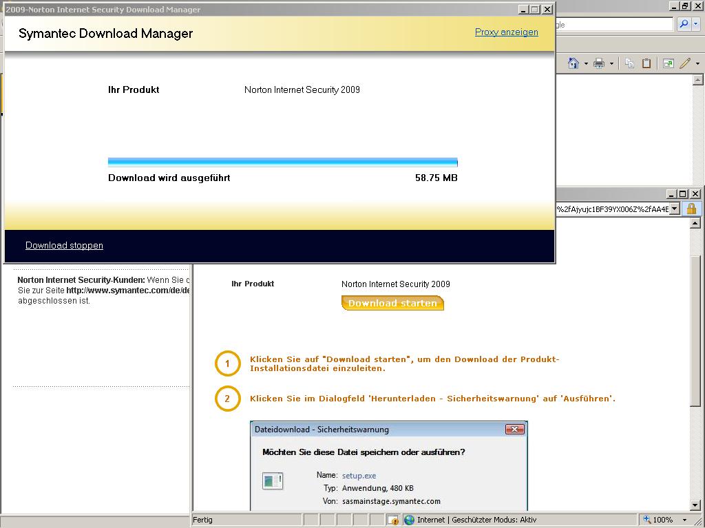Close the inner popup browser window
This screenshot has height=528, width=705.
click(x=695, y=194)
